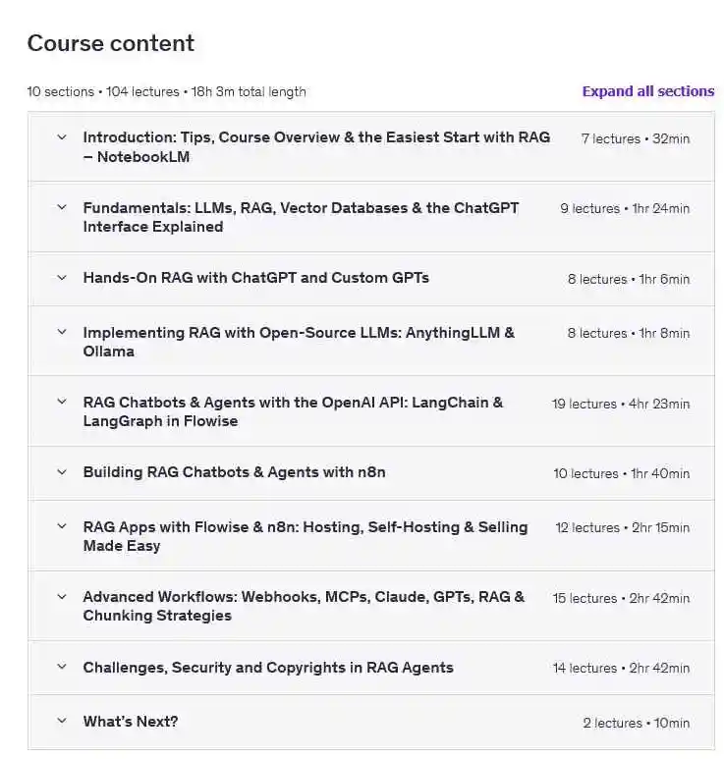Expand Hands-On RAG with ChatGPT chevron
The width and height of the screenshot is (724, 759).
click(62, 278)
